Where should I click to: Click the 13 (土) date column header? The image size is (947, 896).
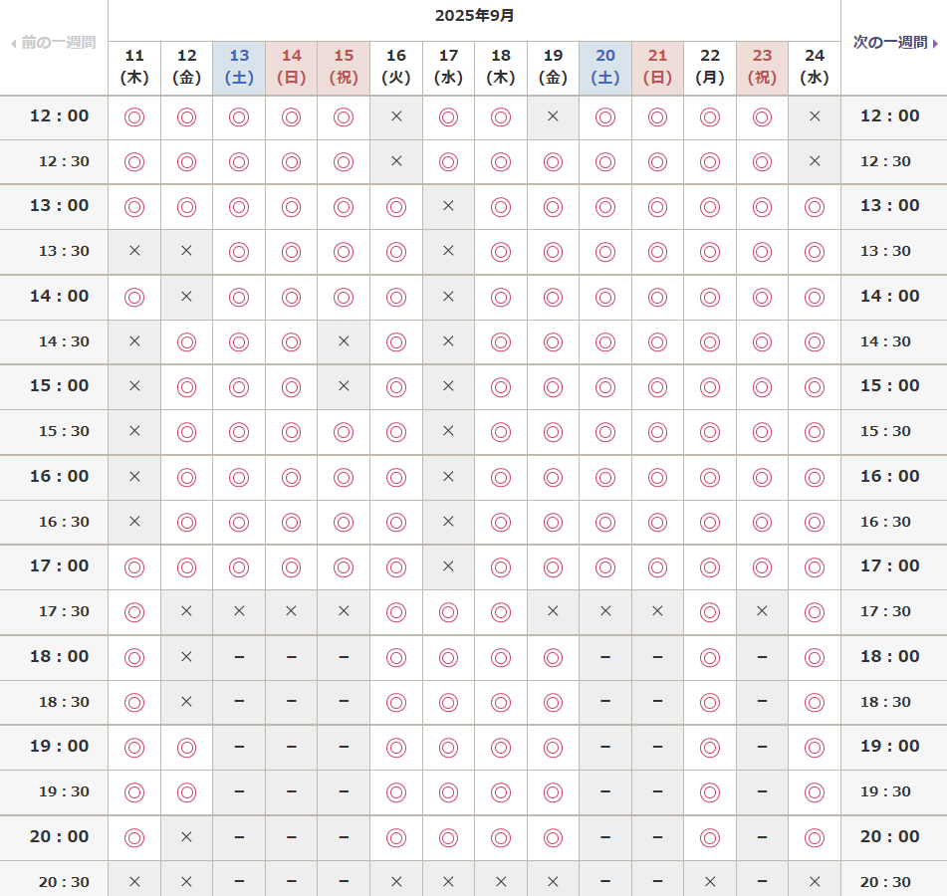[x=239, y=67]
